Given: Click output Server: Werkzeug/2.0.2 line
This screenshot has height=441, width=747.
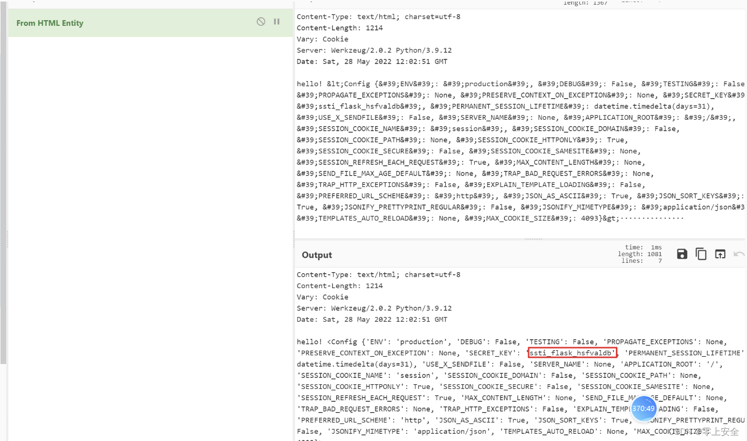Looking at the screenshot, I should [x=375, y=308].
